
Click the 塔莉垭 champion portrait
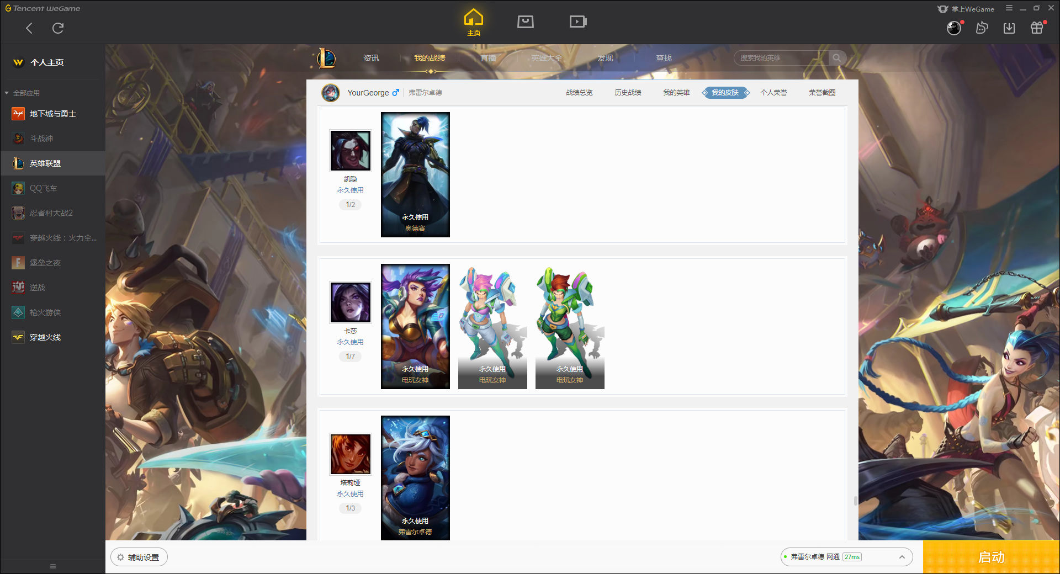point(351,454)
